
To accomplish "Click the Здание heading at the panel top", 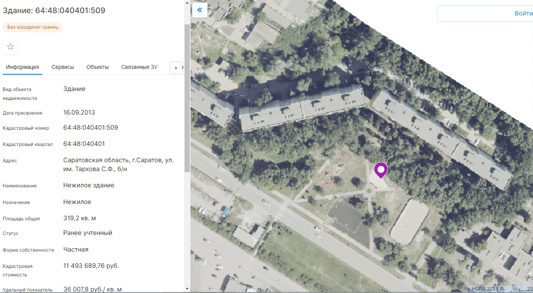I will (x=54, y=10).
